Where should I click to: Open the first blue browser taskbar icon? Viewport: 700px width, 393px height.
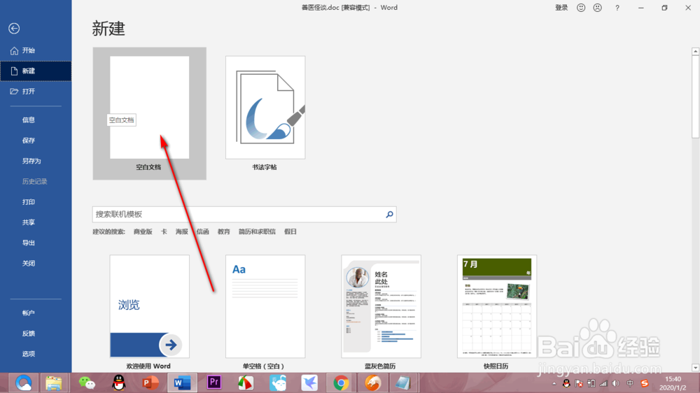click(23, 383)
